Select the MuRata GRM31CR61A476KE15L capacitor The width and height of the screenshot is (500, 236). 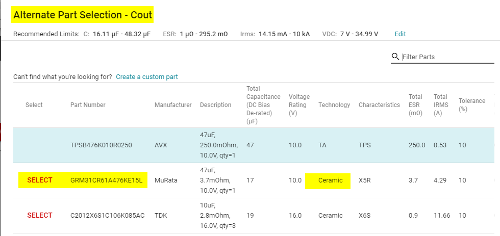click(40, 180)
